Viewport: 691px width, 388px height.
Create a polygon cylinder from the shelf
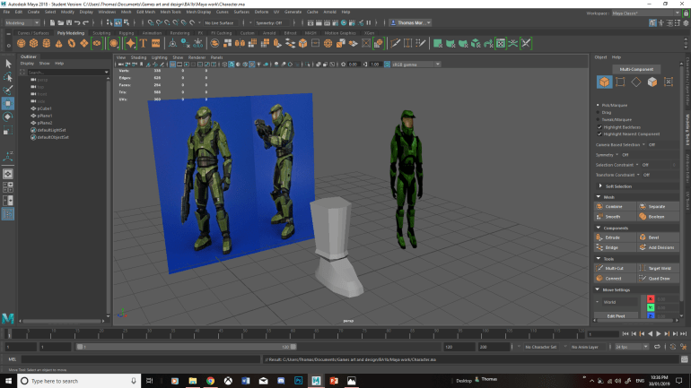pyautogui.click(x=47, y=43)
